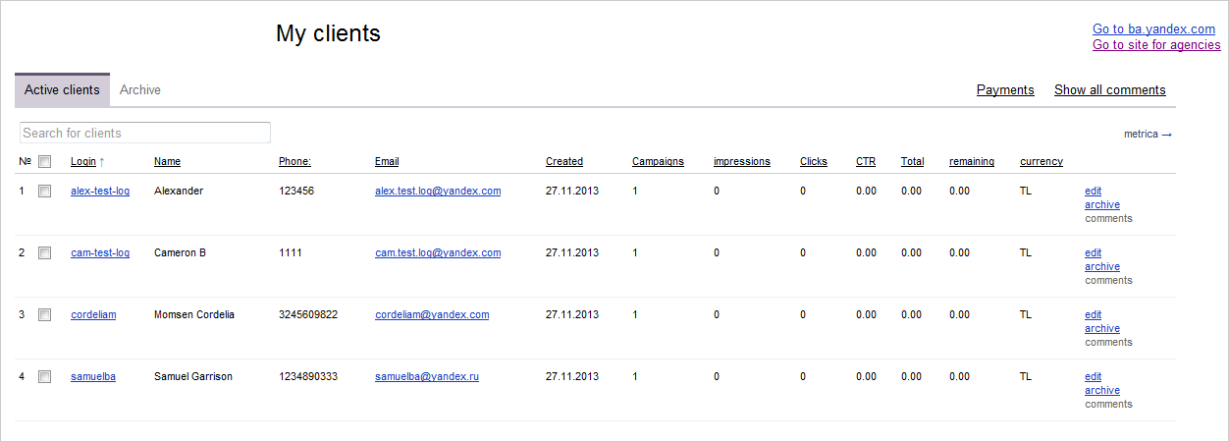The width and height of the screenshot is (1229, 442).
Task: Open the Active clients tab
Action: coord(62,90)
